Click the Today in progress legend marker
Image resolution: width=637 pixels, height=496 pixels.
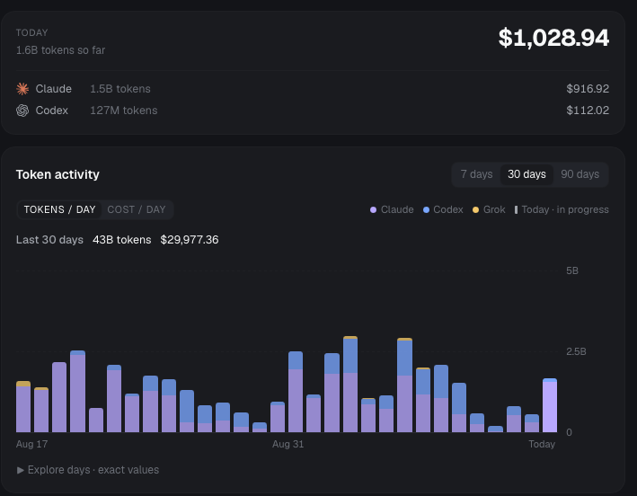tap(516, 210)
